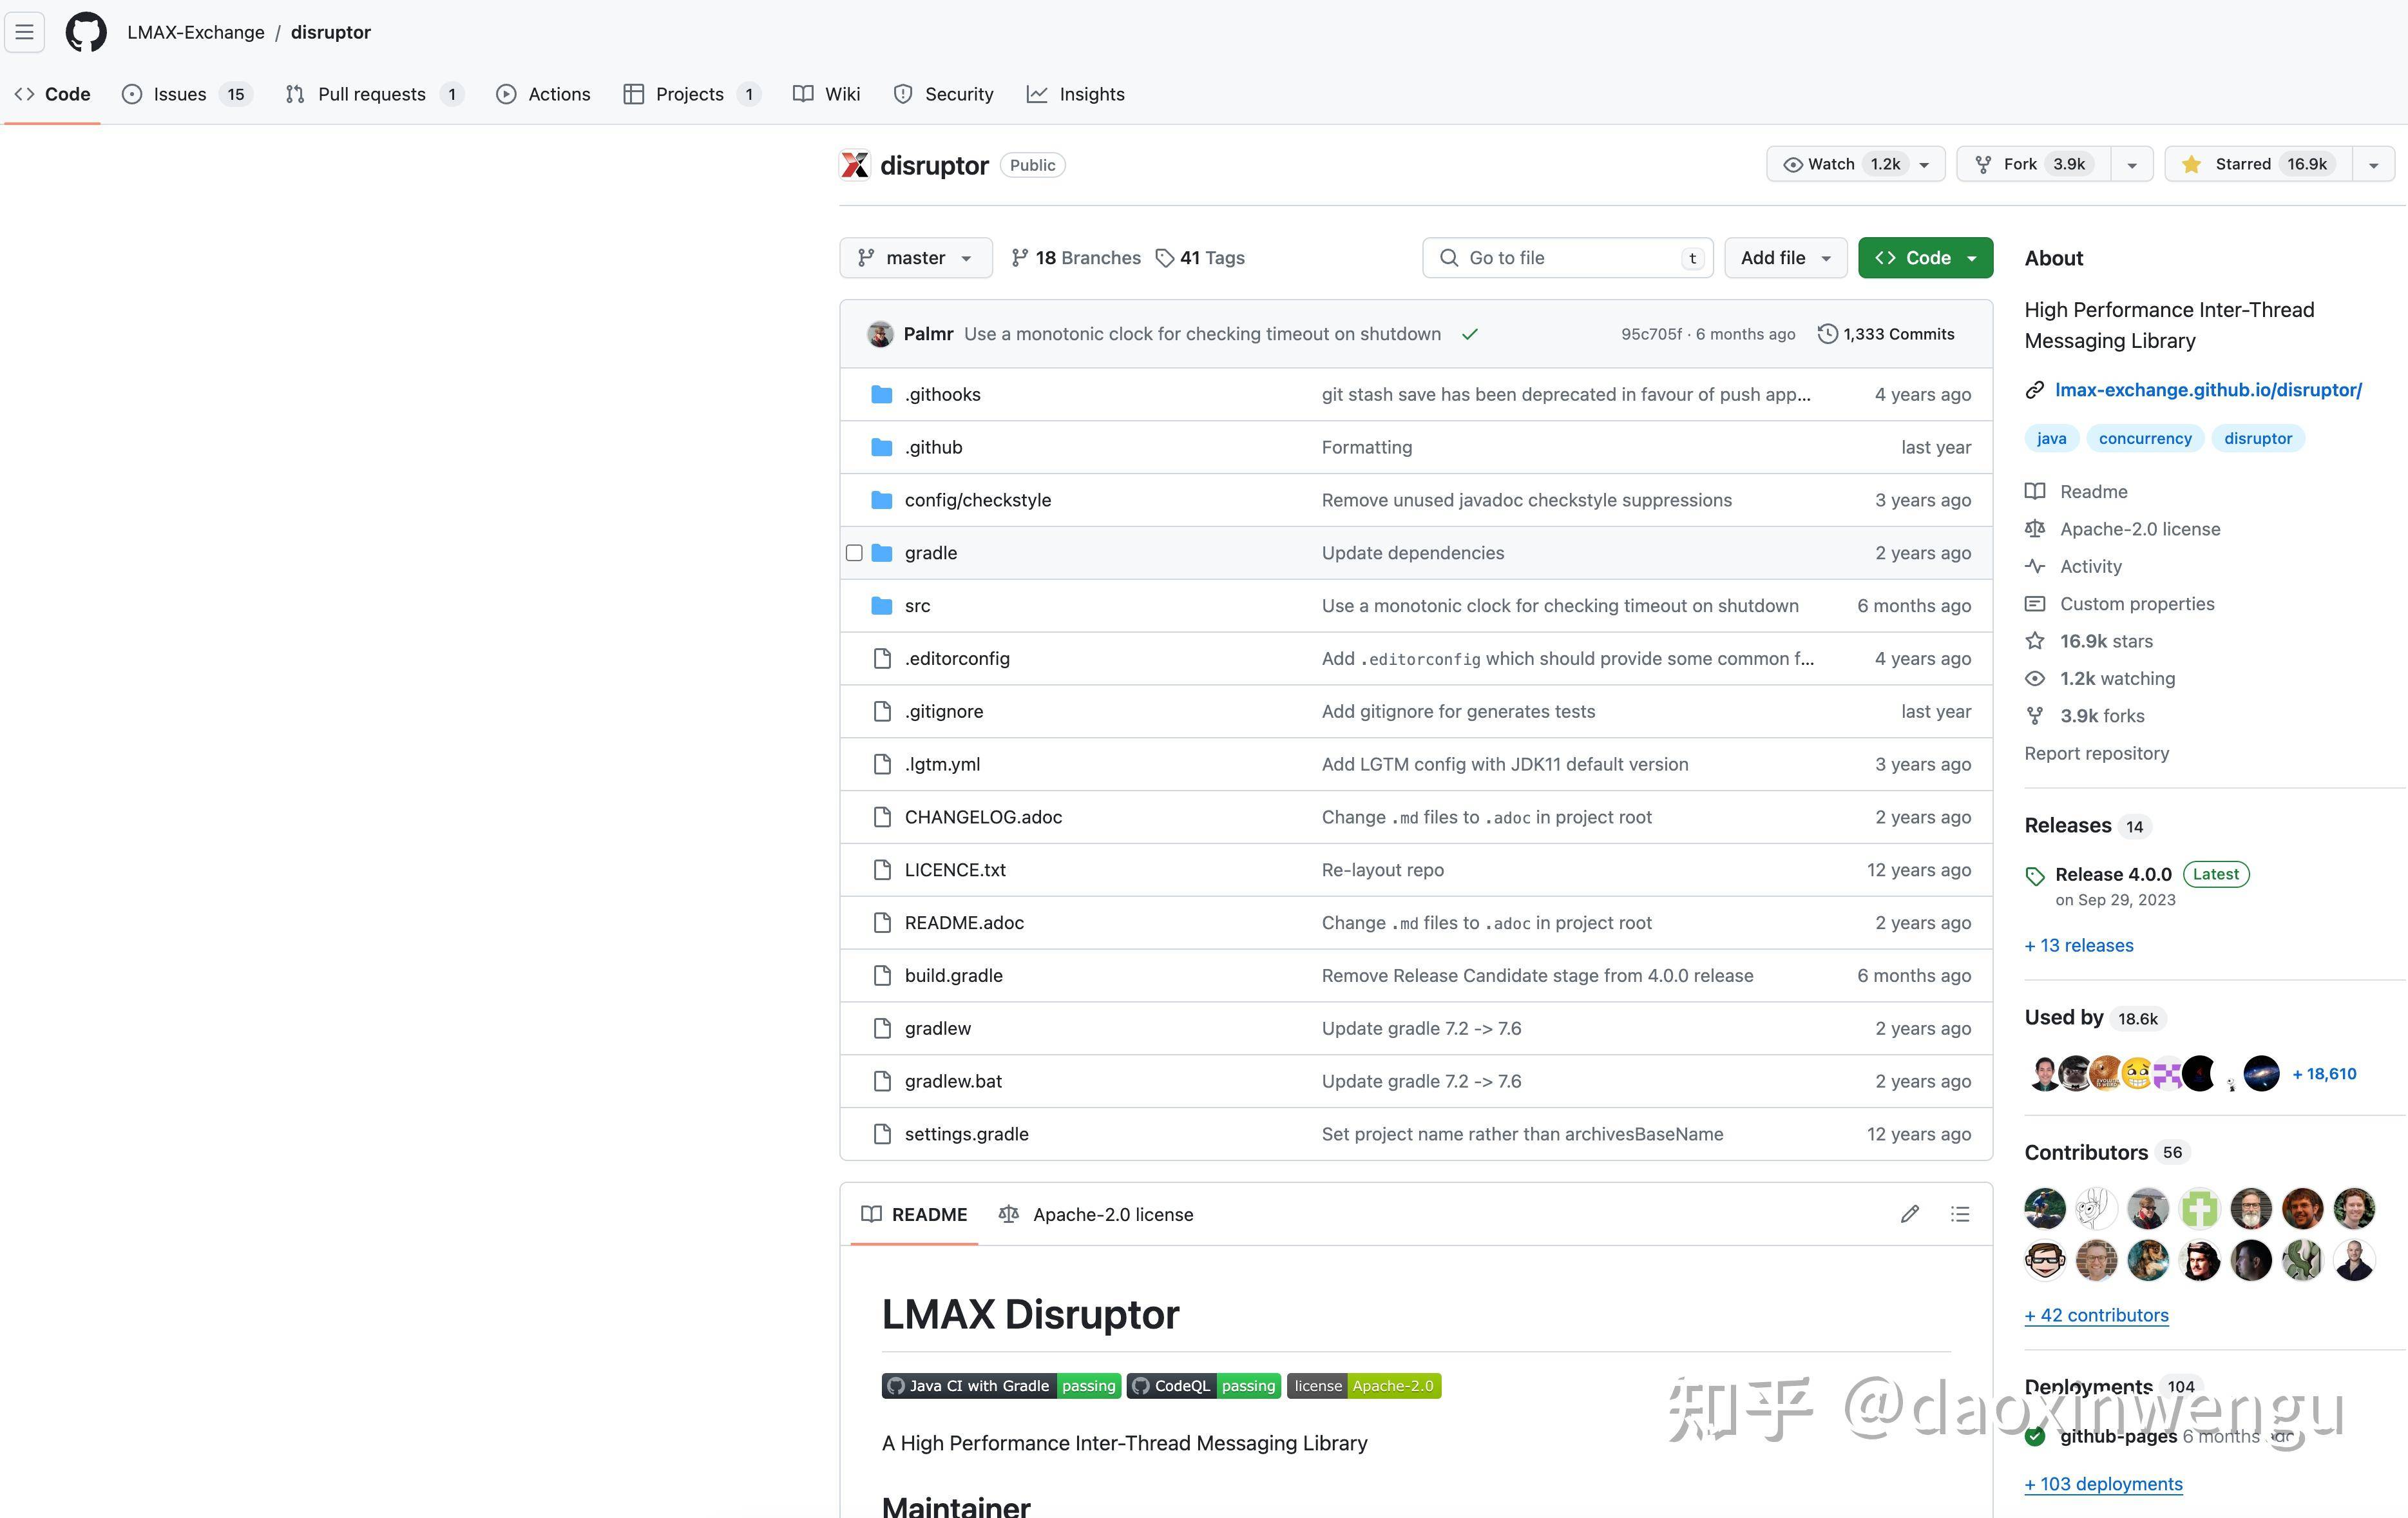Click the disruptor repository red X logo
Image resolution: width=2408 pixels, height=1518 pixels.
(855, 165)
